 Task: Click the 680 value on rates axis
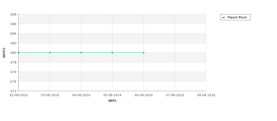13,53
